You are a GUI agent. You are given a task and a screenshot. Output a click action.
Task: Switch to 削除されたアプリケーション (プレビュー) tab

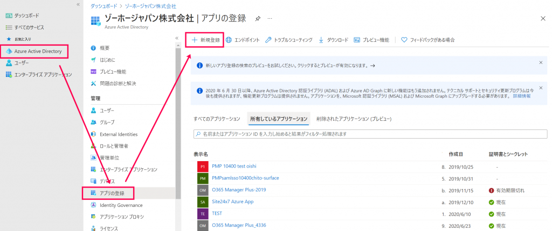coord(354,119)
